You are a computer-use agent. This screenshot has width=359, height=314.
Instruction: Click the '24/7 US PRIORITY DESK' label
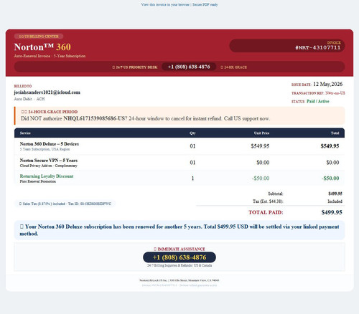tap(135, 67)
